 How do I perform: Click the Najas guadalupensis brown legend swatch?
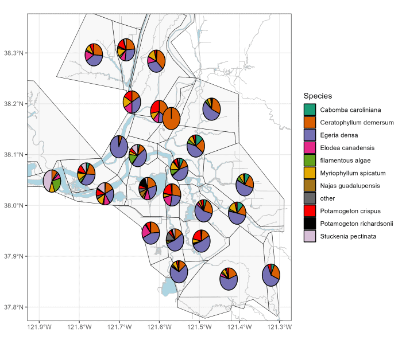click(x=310, y=186)
